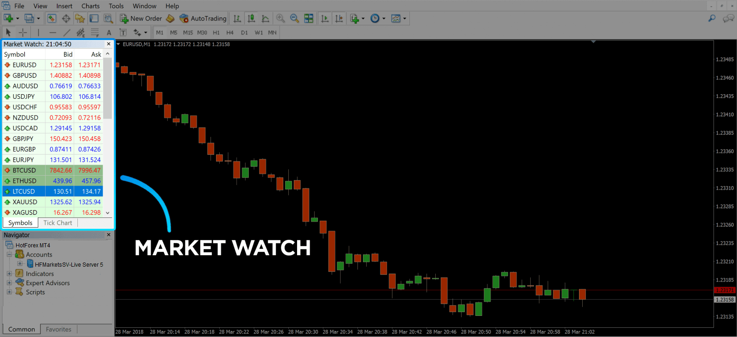Tile chart windows with the grid icon
The image size is (737, 337).
pyautogui.click(x=309, y=18)
